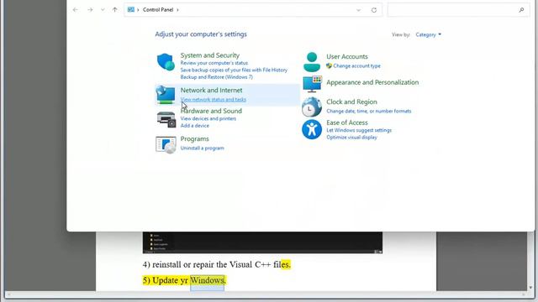Open Backup and Restore (Windows 7)

tap(217, 77)
